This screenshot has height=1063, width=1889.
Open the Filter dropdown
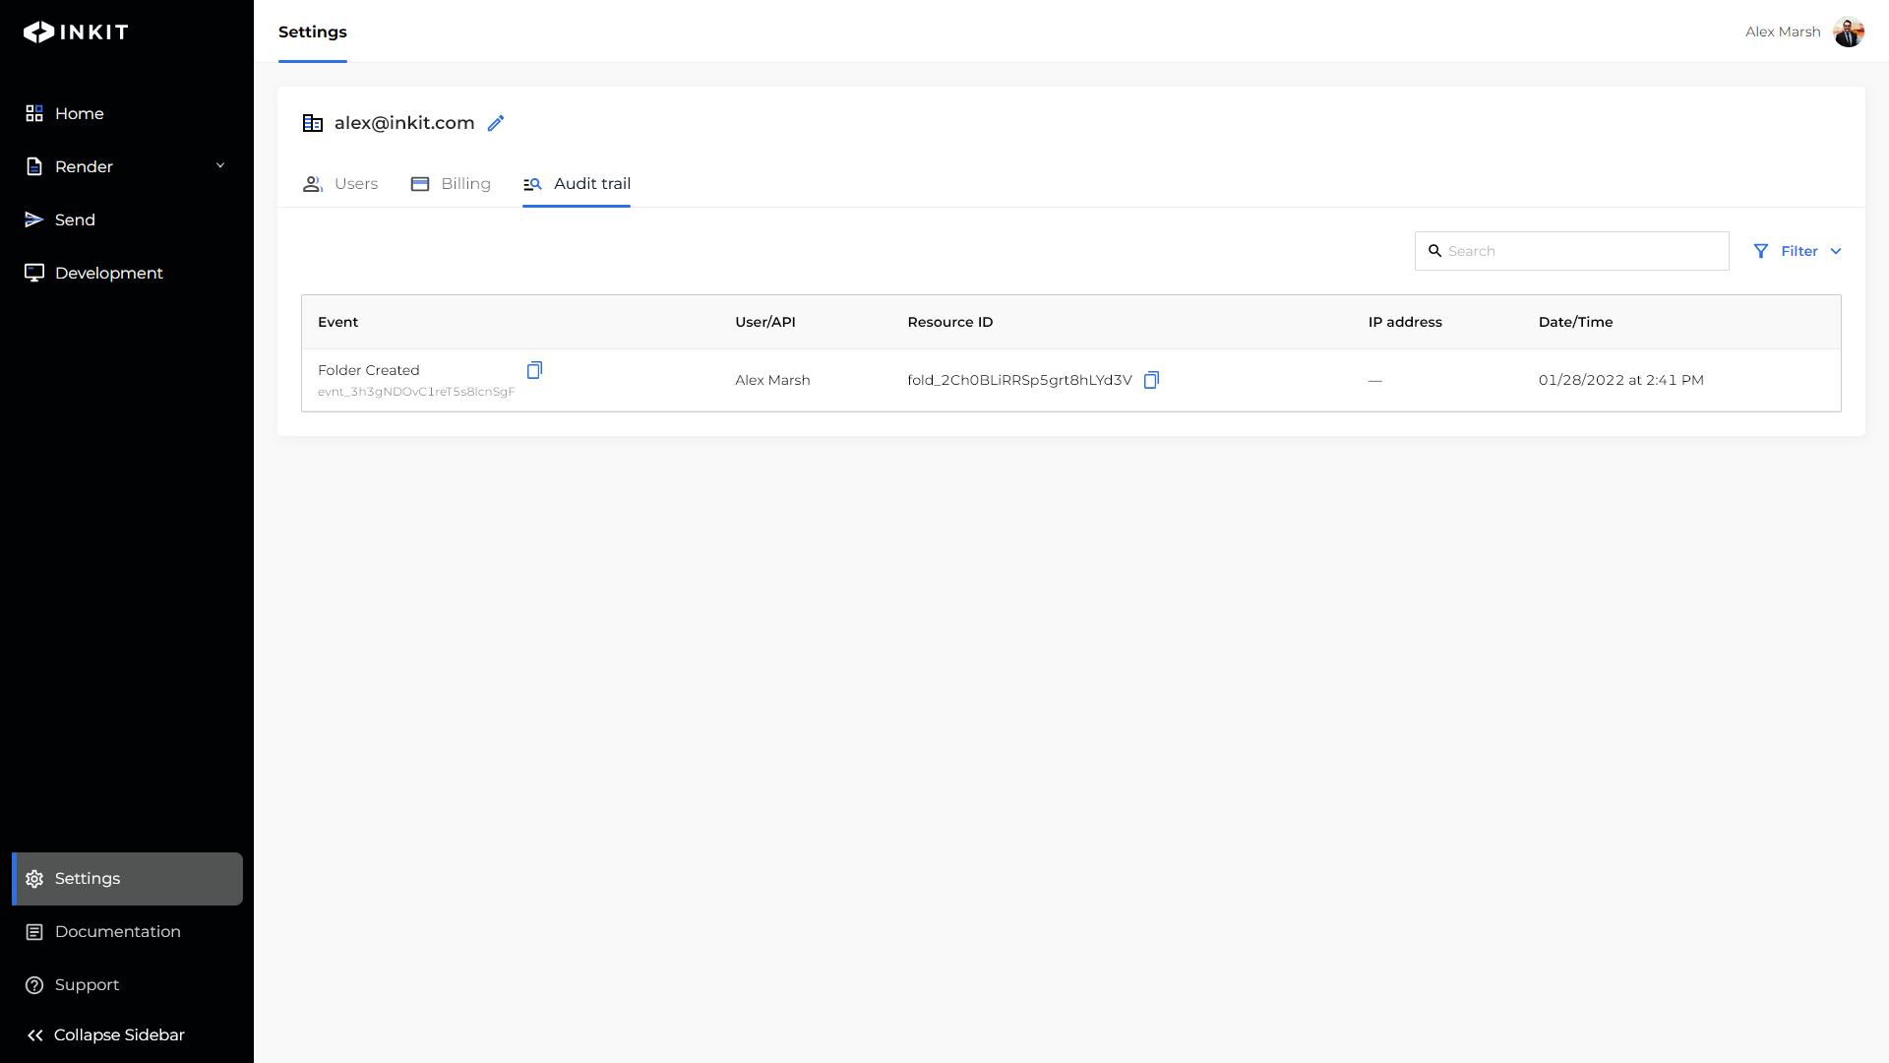[x=1798, y=251]
